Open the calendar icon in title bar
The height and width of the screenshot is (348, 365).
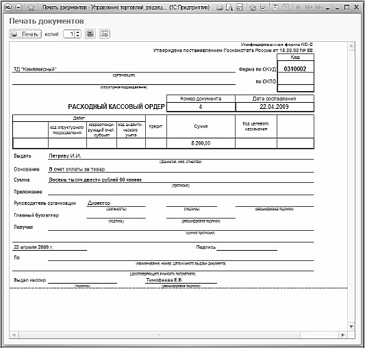(286, 8)
